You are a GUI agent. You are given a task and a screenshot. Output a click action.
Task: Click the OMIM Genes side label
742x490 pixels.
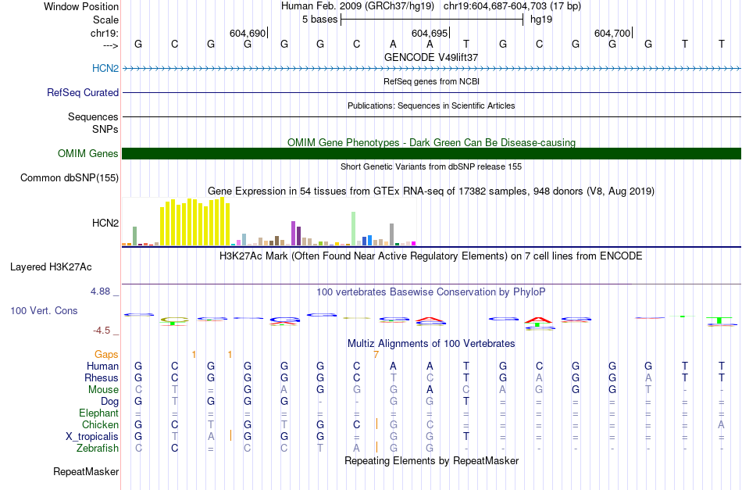point(87,153)
